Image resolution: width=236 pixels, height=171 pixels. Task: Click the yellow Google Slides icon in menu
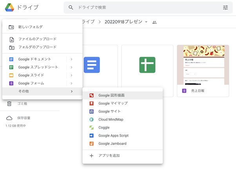[x=11, y=75]
